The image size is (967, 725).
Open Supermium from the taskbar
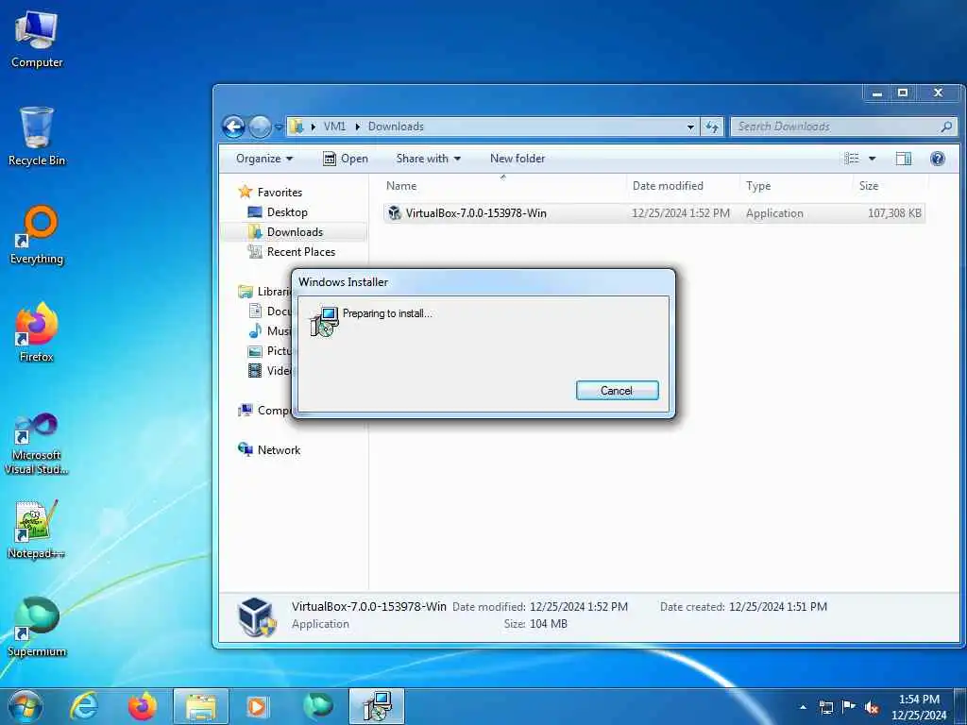coord(317,706)
